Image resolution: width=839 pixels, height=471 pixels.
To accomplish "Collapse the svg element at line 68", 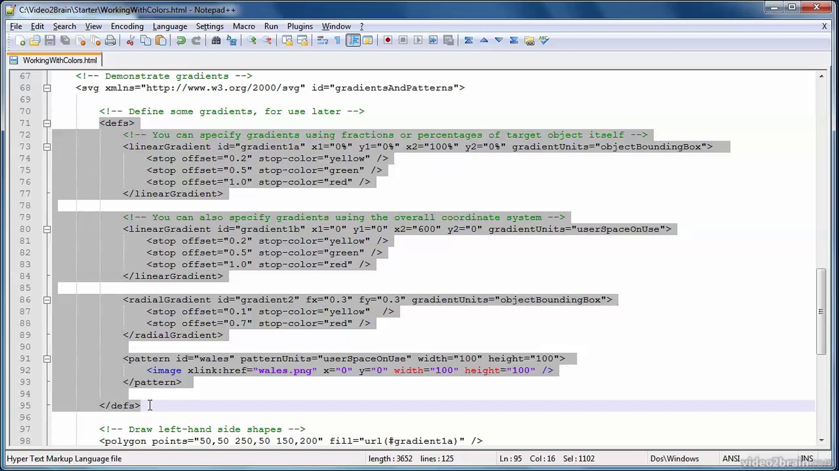I will 47,88.
